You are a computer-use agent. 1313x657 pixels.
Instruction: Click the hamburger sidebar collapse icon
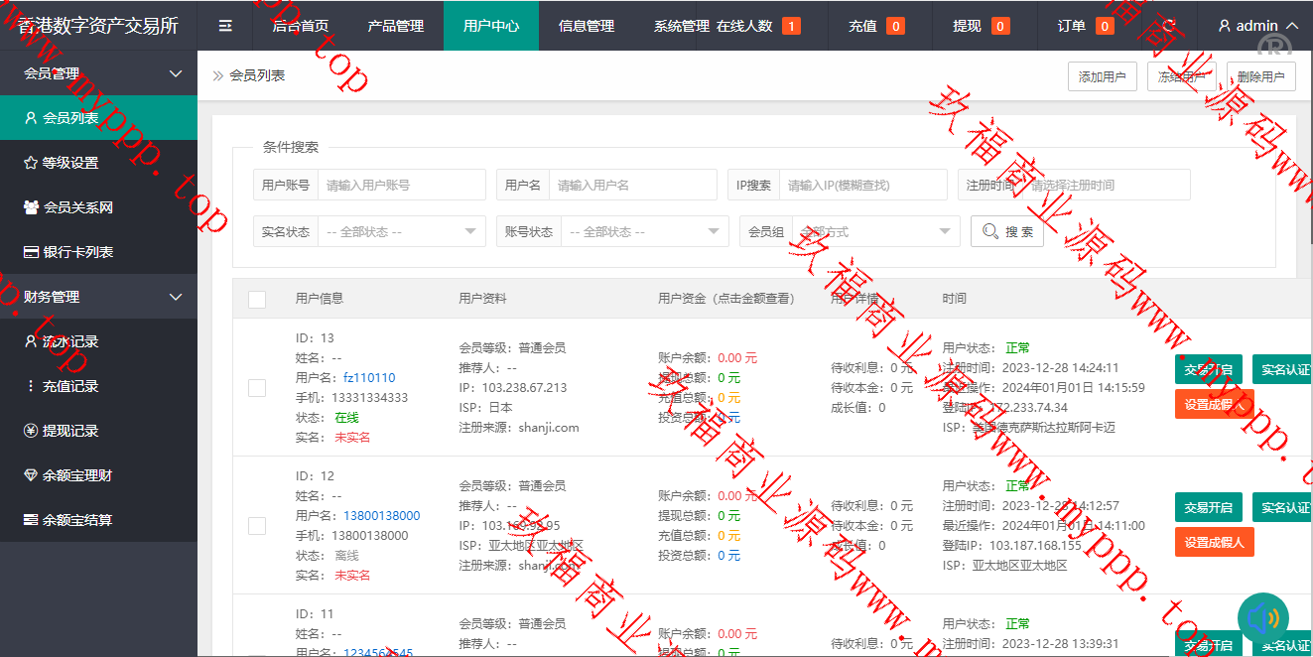[x=225, y=26]
